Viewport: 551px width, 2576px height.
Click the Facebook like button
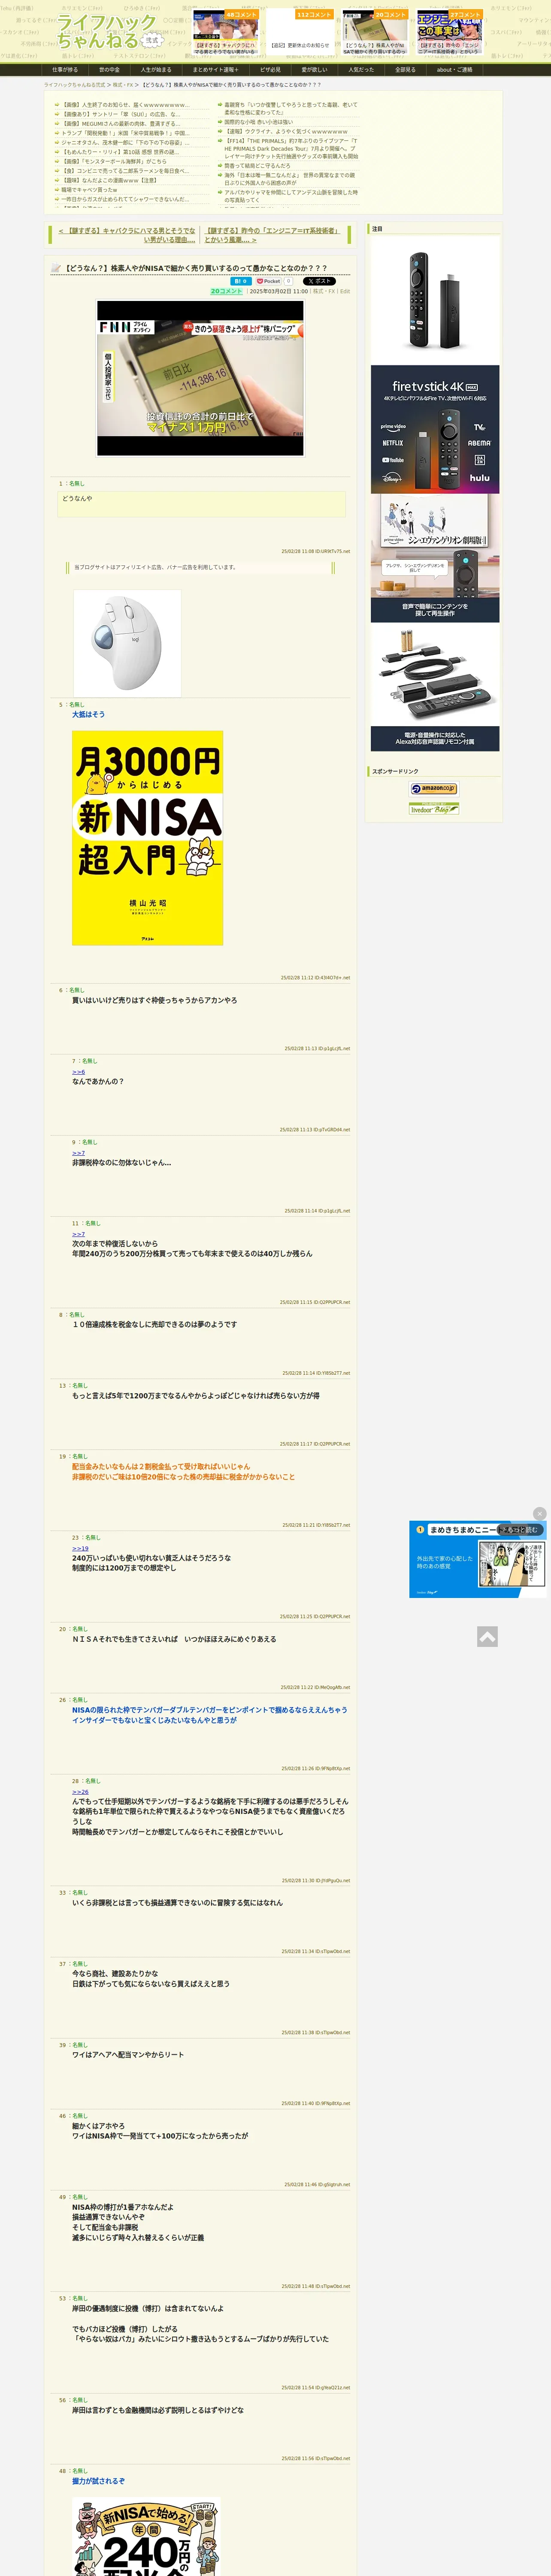242,281
